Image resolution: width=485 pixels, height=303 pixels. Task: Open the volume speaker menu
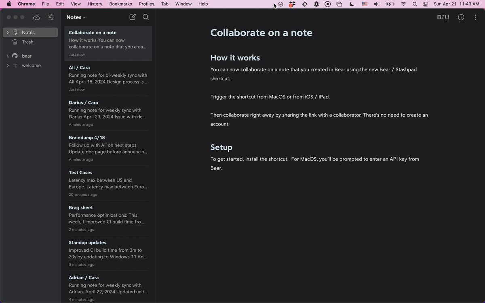click(x=377, y=4)
